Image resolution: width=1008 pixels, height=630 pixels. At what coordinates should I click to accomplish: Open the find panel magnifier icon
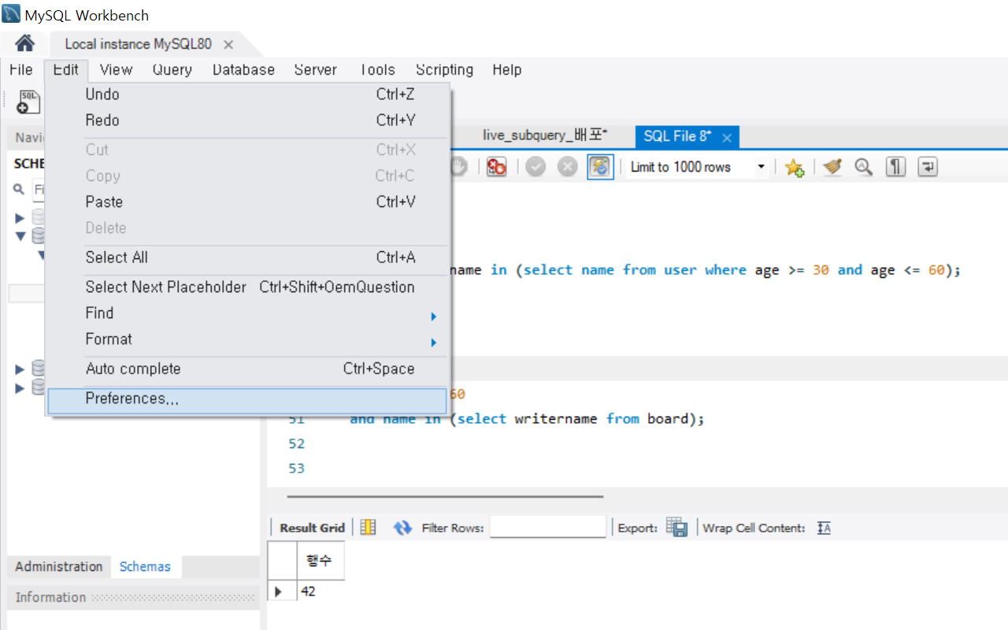pos(864,167)
